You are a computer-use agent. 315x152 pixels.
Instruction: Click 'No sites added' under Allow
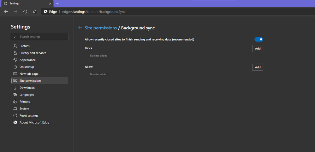[99, 74]
